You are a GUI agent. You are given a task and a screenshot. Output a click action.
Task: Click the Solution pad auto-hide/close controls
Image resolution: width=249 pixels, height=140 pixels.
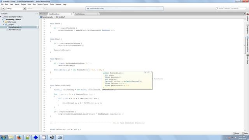(x=37, y=14)
